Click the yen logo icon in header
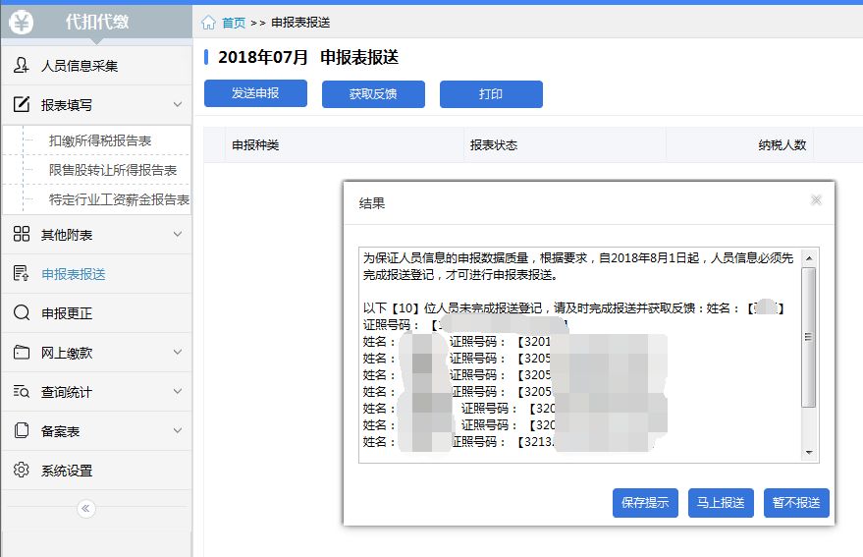This screenshot has width=863, height=557. [22, 23]
